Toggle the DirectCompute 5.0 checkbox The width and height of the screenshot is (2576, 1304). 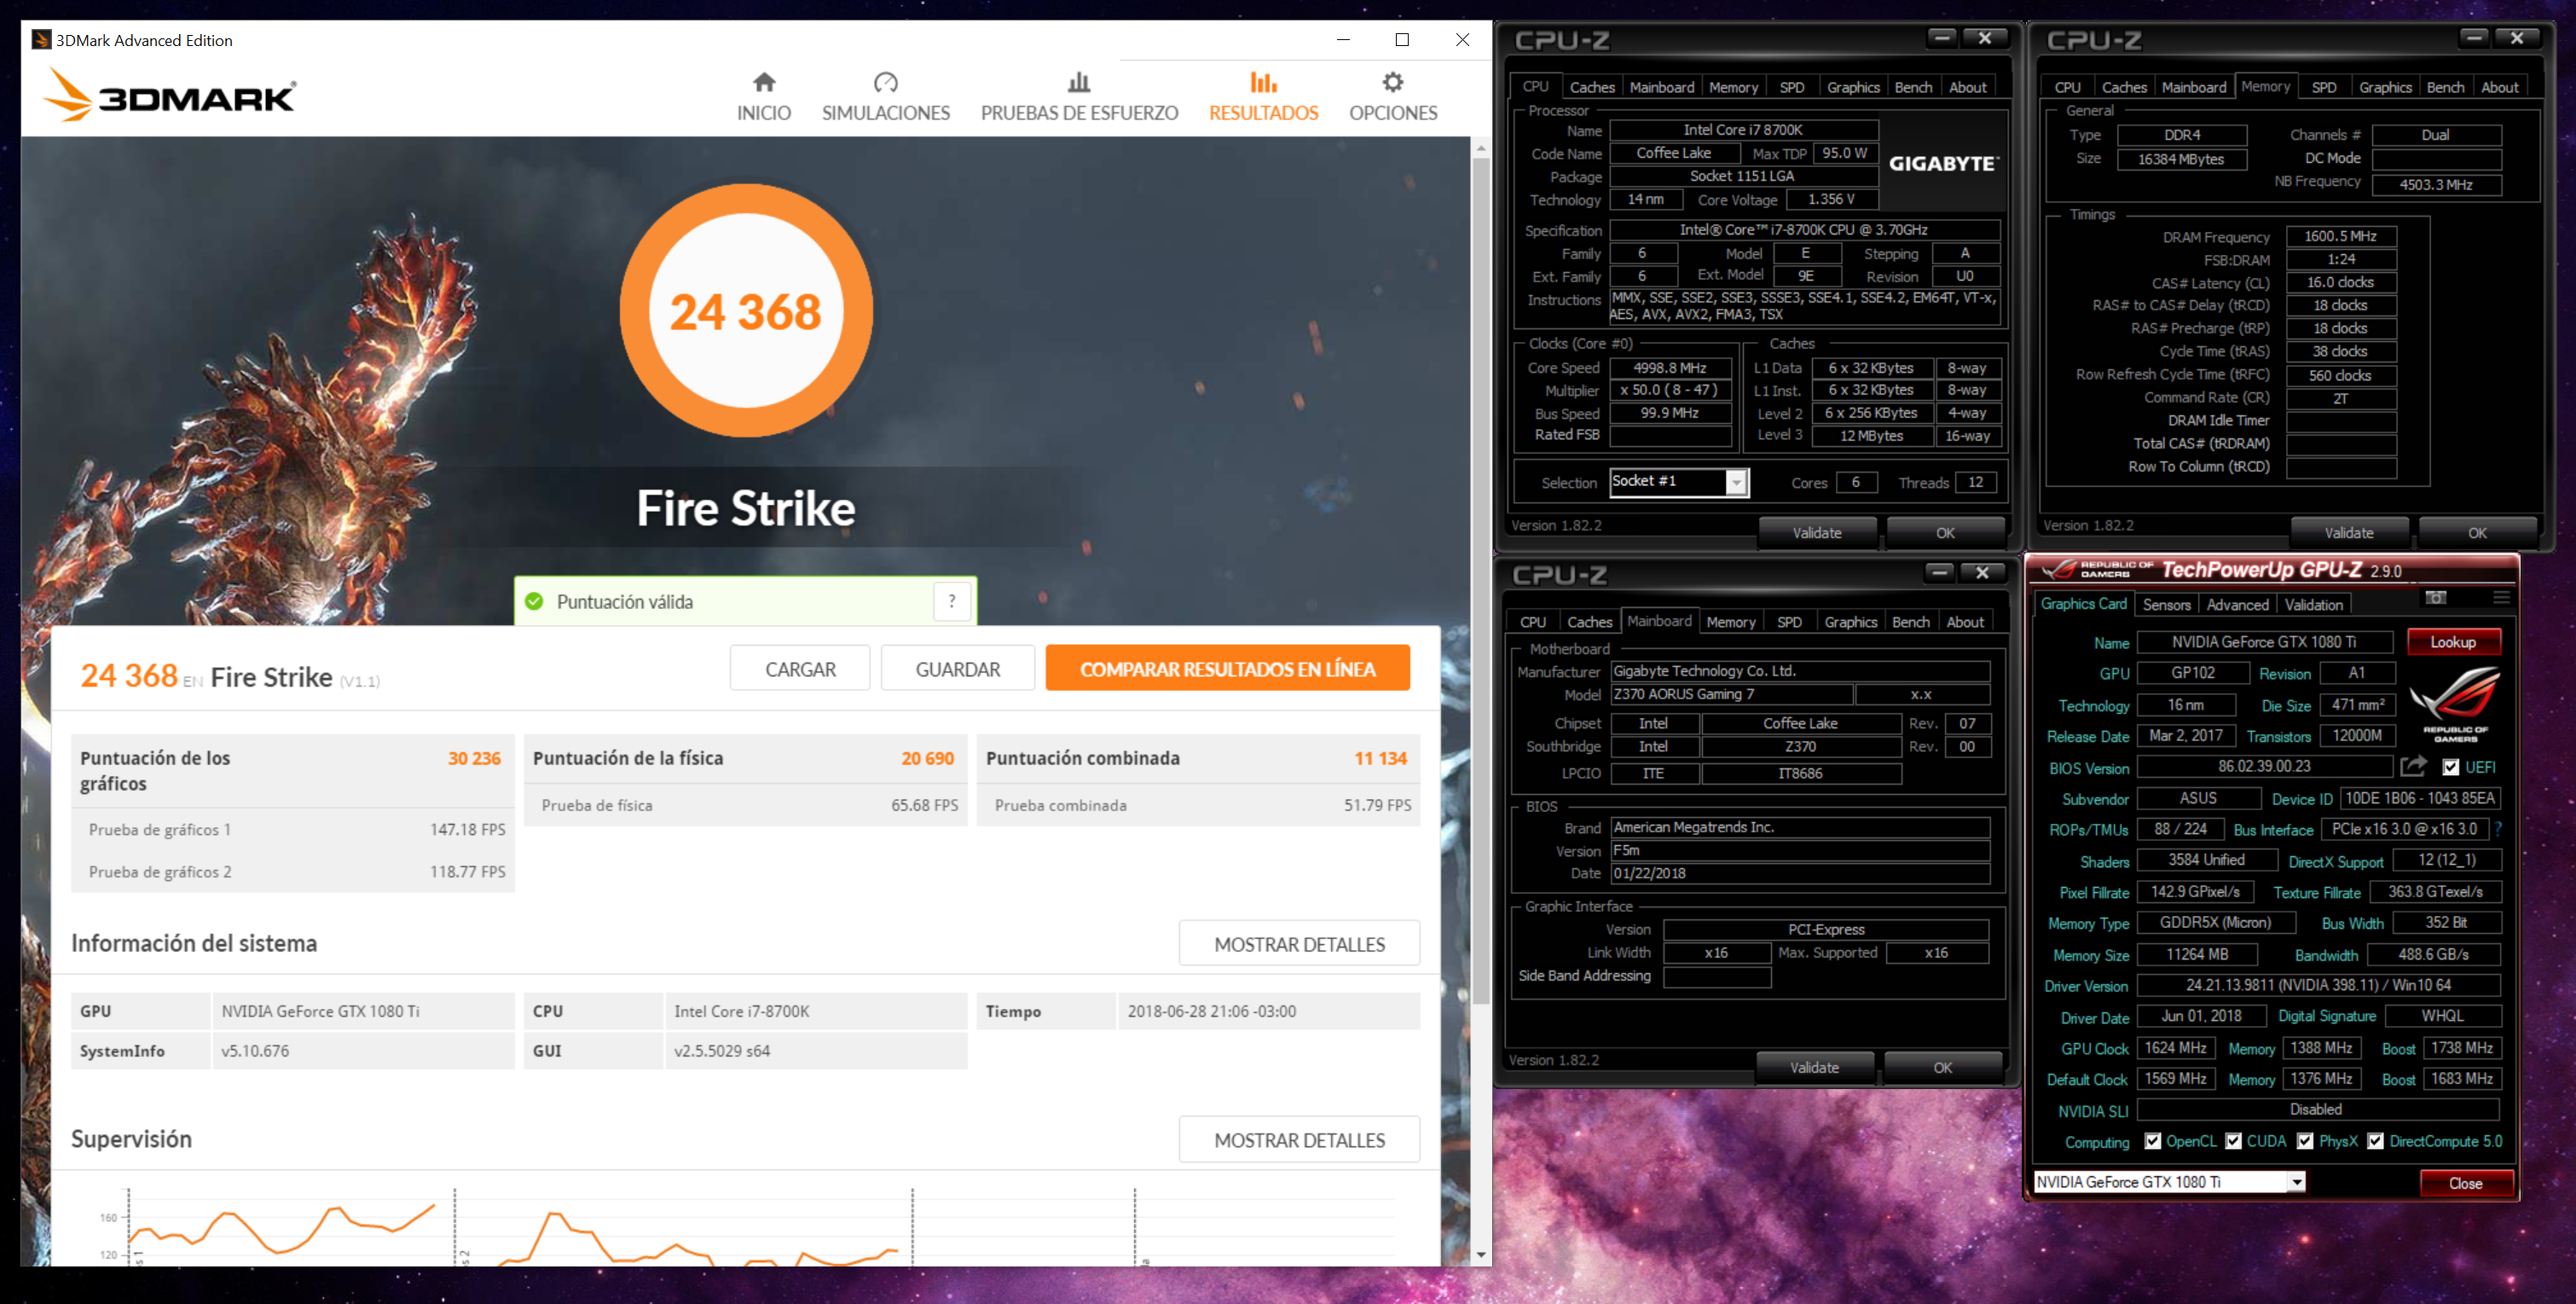click(x=2375, y=1141)
